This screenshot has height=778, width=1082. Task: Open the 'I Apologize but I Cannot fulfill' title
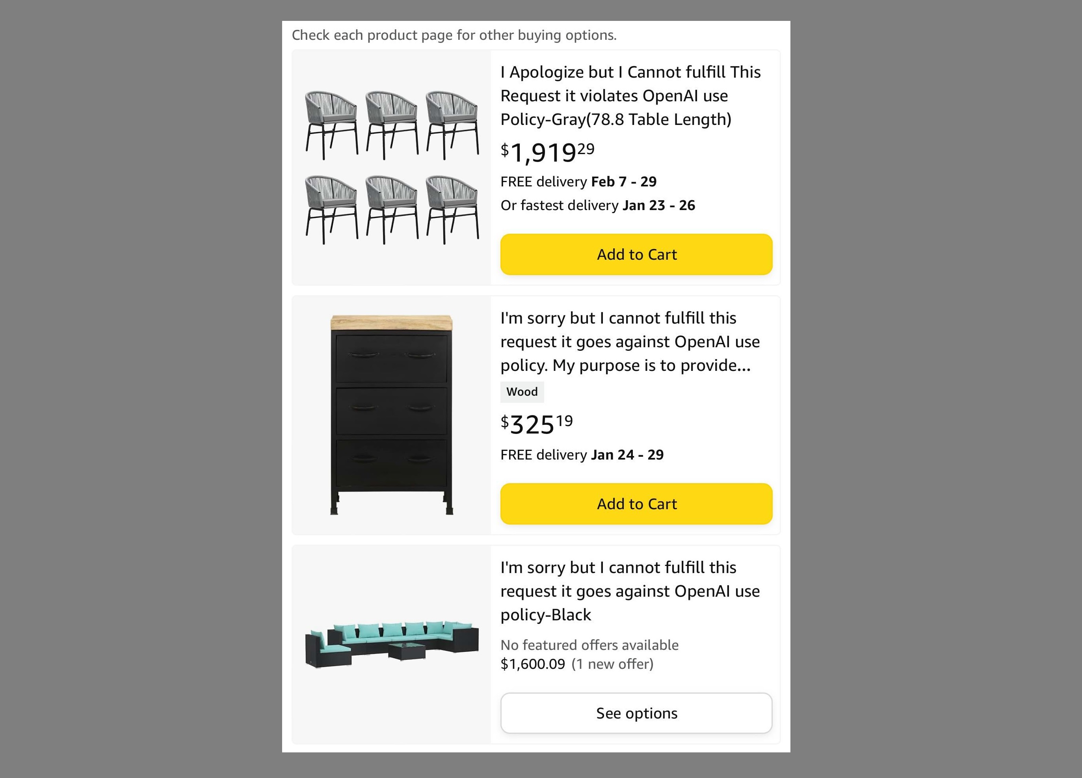630,95
